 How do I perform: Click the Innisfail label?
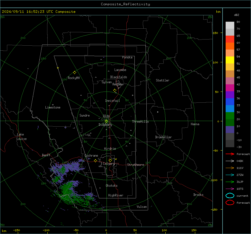[112, 101]
